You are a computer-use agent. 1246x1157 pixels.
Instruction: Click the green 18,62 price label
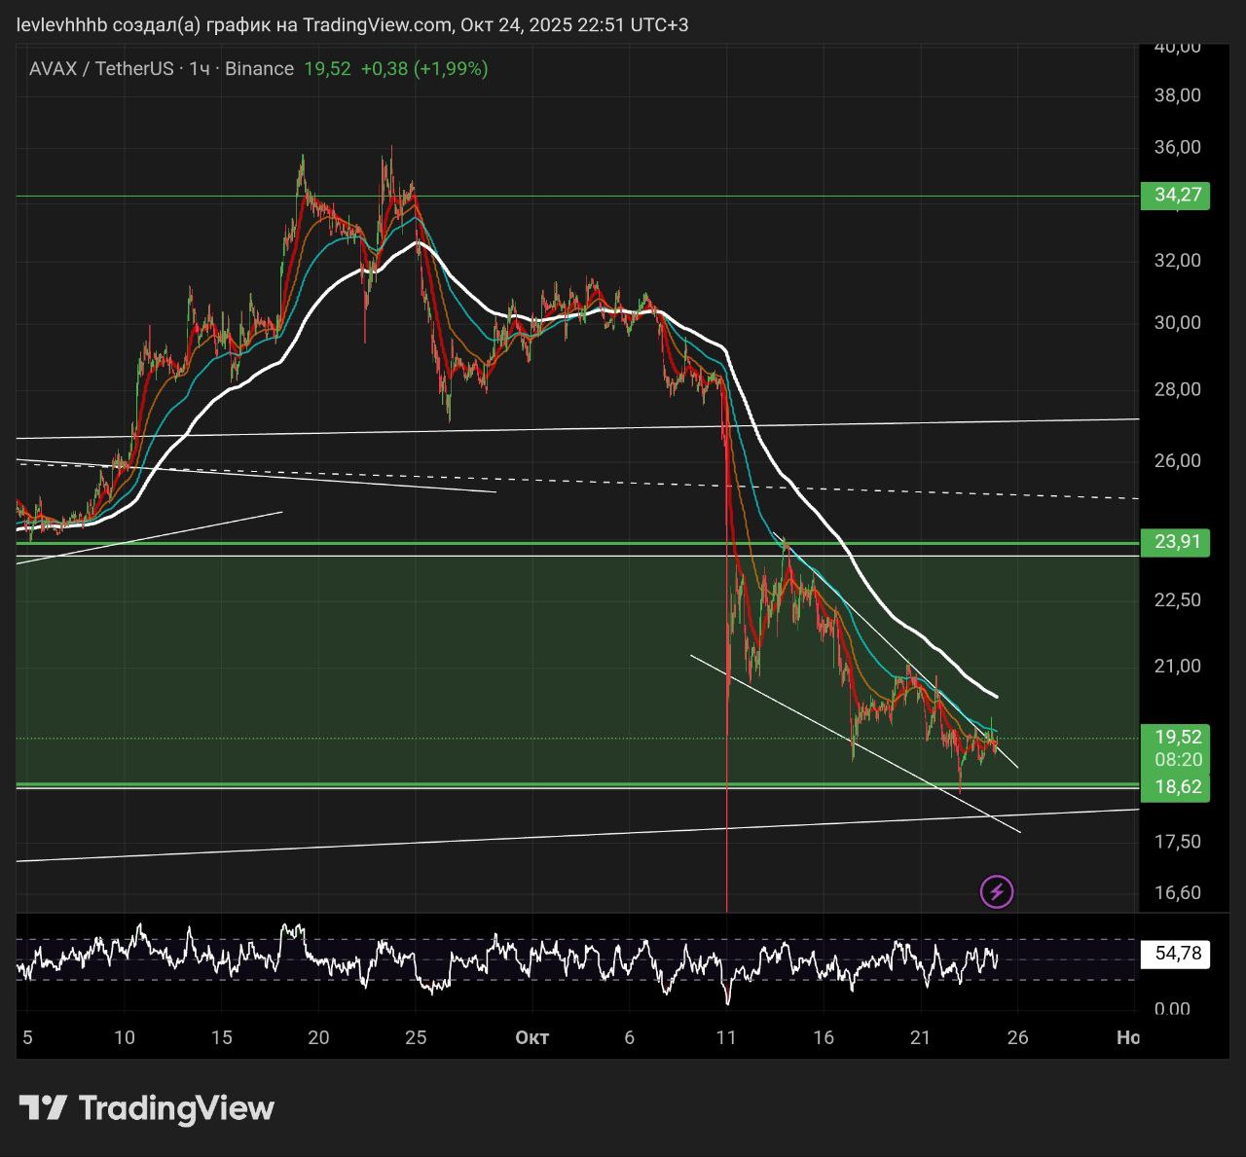point(1178,786)
